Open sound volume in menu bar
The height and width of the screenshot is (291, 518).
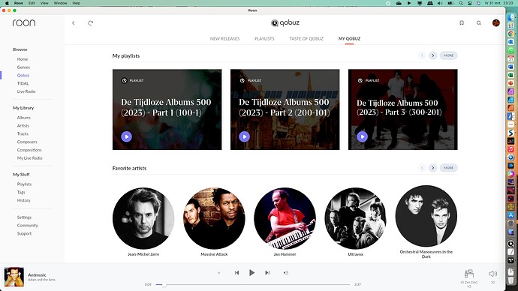pos(440,3)
